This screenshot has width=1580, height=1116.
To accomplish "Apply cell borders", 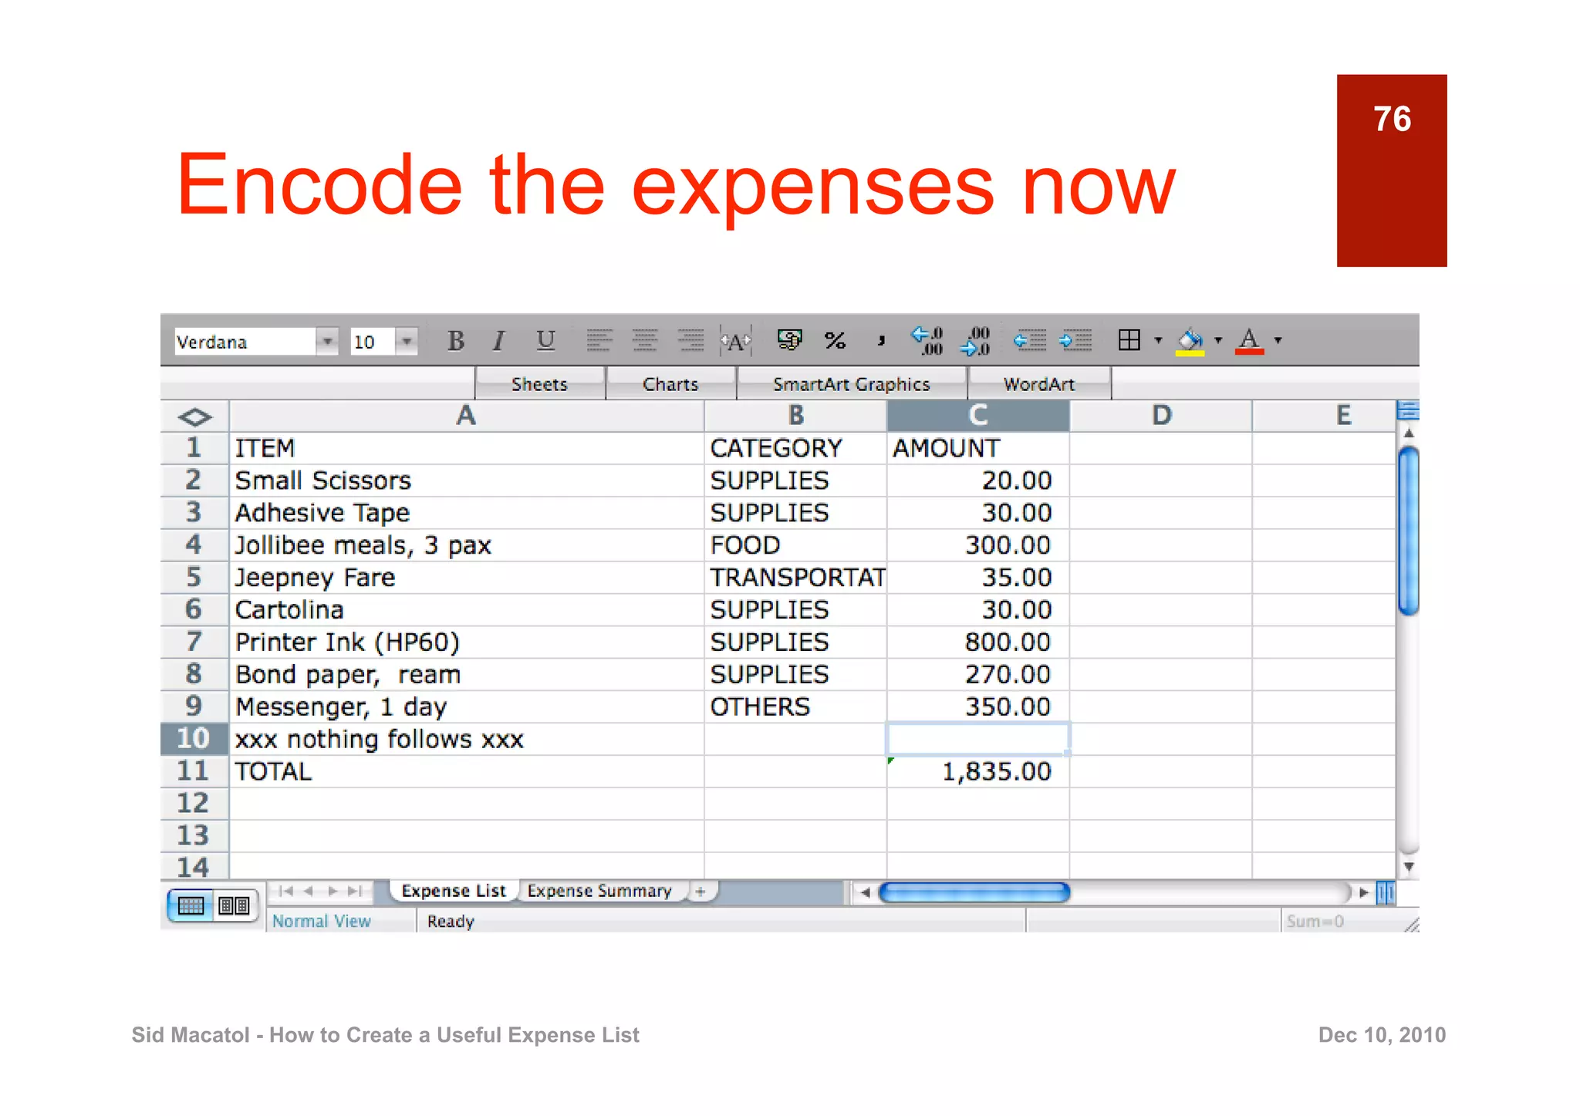I will [1129, 340].
